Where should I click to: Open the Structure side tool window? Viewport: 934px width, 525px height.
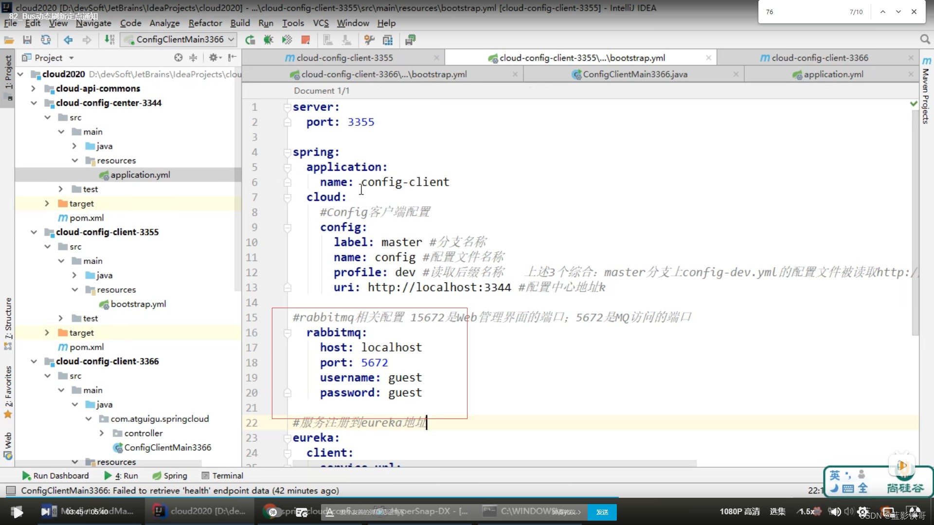(8, 323)
